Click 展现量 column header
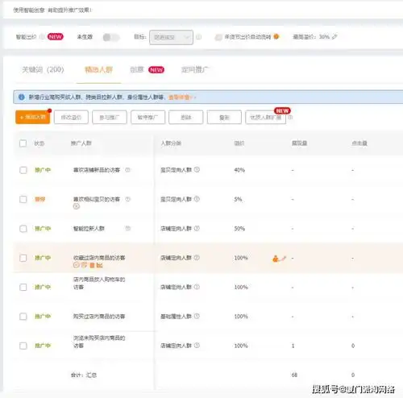The image size is (403, 398). pyautogui.click(x=299, y=143)
